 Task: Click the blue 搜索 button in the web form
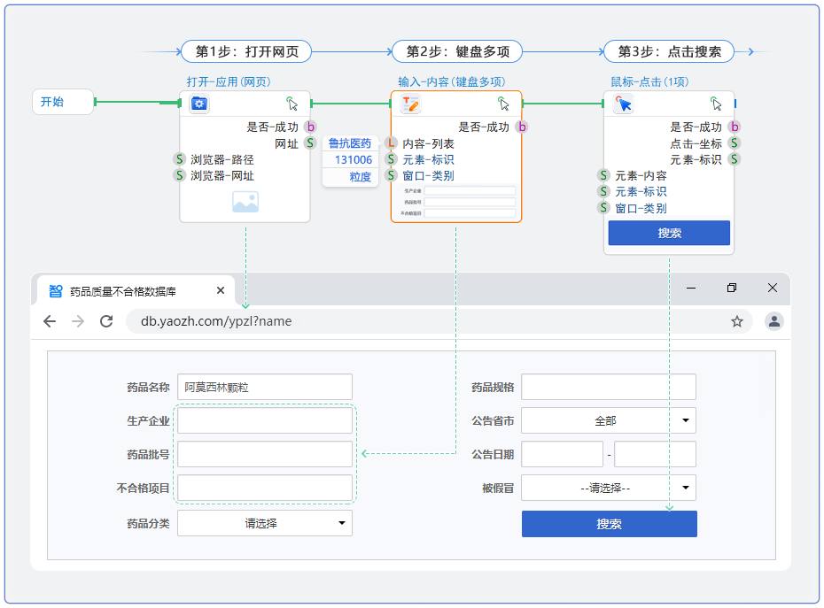tap(609, 524)
